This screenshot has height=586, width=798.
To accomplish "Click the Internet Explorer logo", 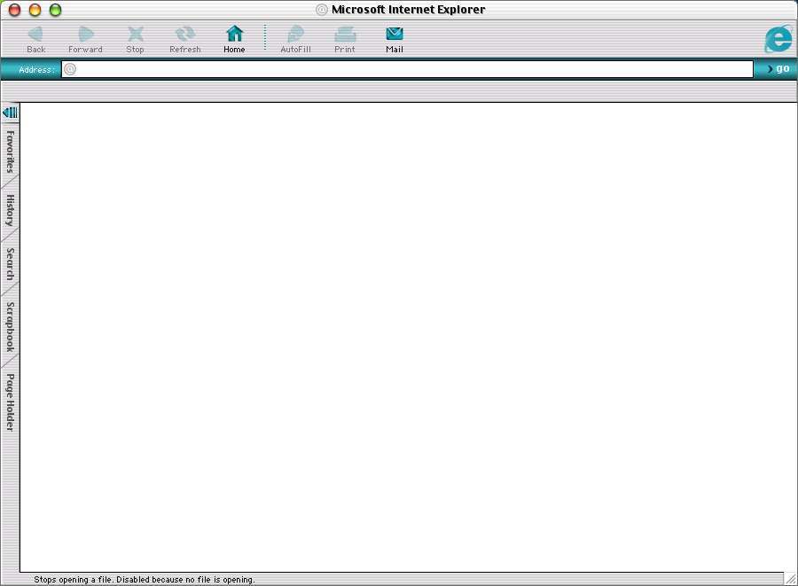I will (778, 39).
